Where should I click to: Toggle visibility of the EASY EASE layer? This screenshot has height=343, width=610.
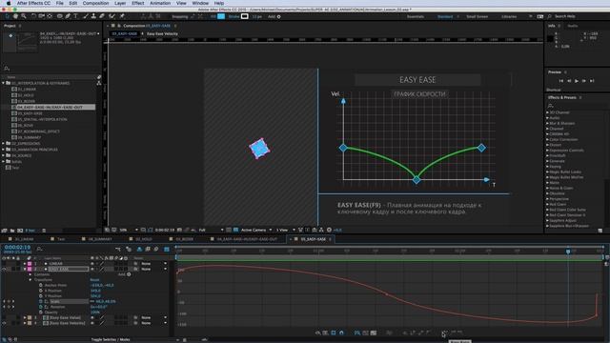tap(4, 269)
